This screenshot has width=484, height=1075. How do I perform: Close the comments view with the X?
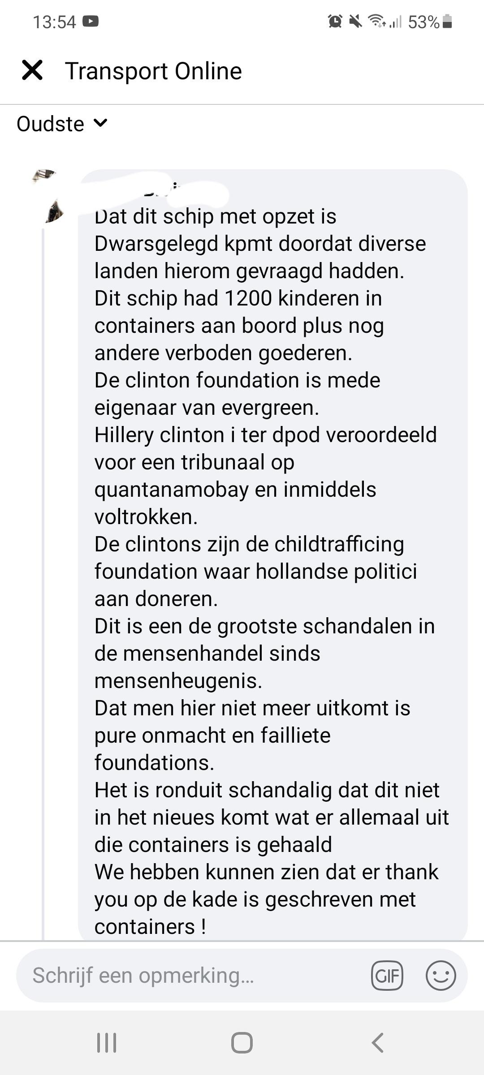coord(31,70)
